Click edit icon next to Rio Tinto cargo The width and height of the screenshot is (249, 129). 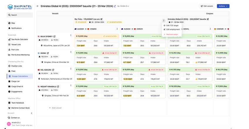[102, 19]
